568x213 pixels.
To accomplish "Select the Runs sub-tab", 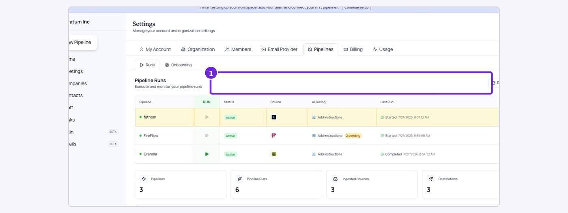I will (x=147, y=65).
